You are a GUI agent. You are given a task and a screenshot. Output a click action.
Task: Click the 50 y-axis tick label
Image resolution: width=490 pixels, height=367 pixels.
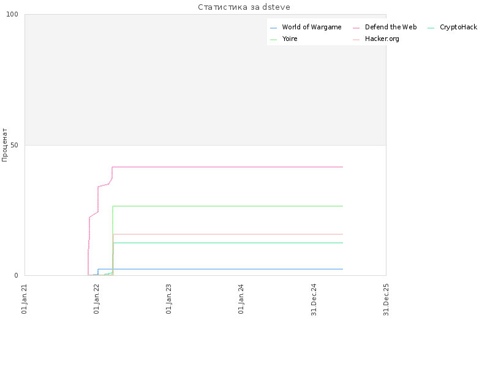pyautogui.click(x=14, y=145)
